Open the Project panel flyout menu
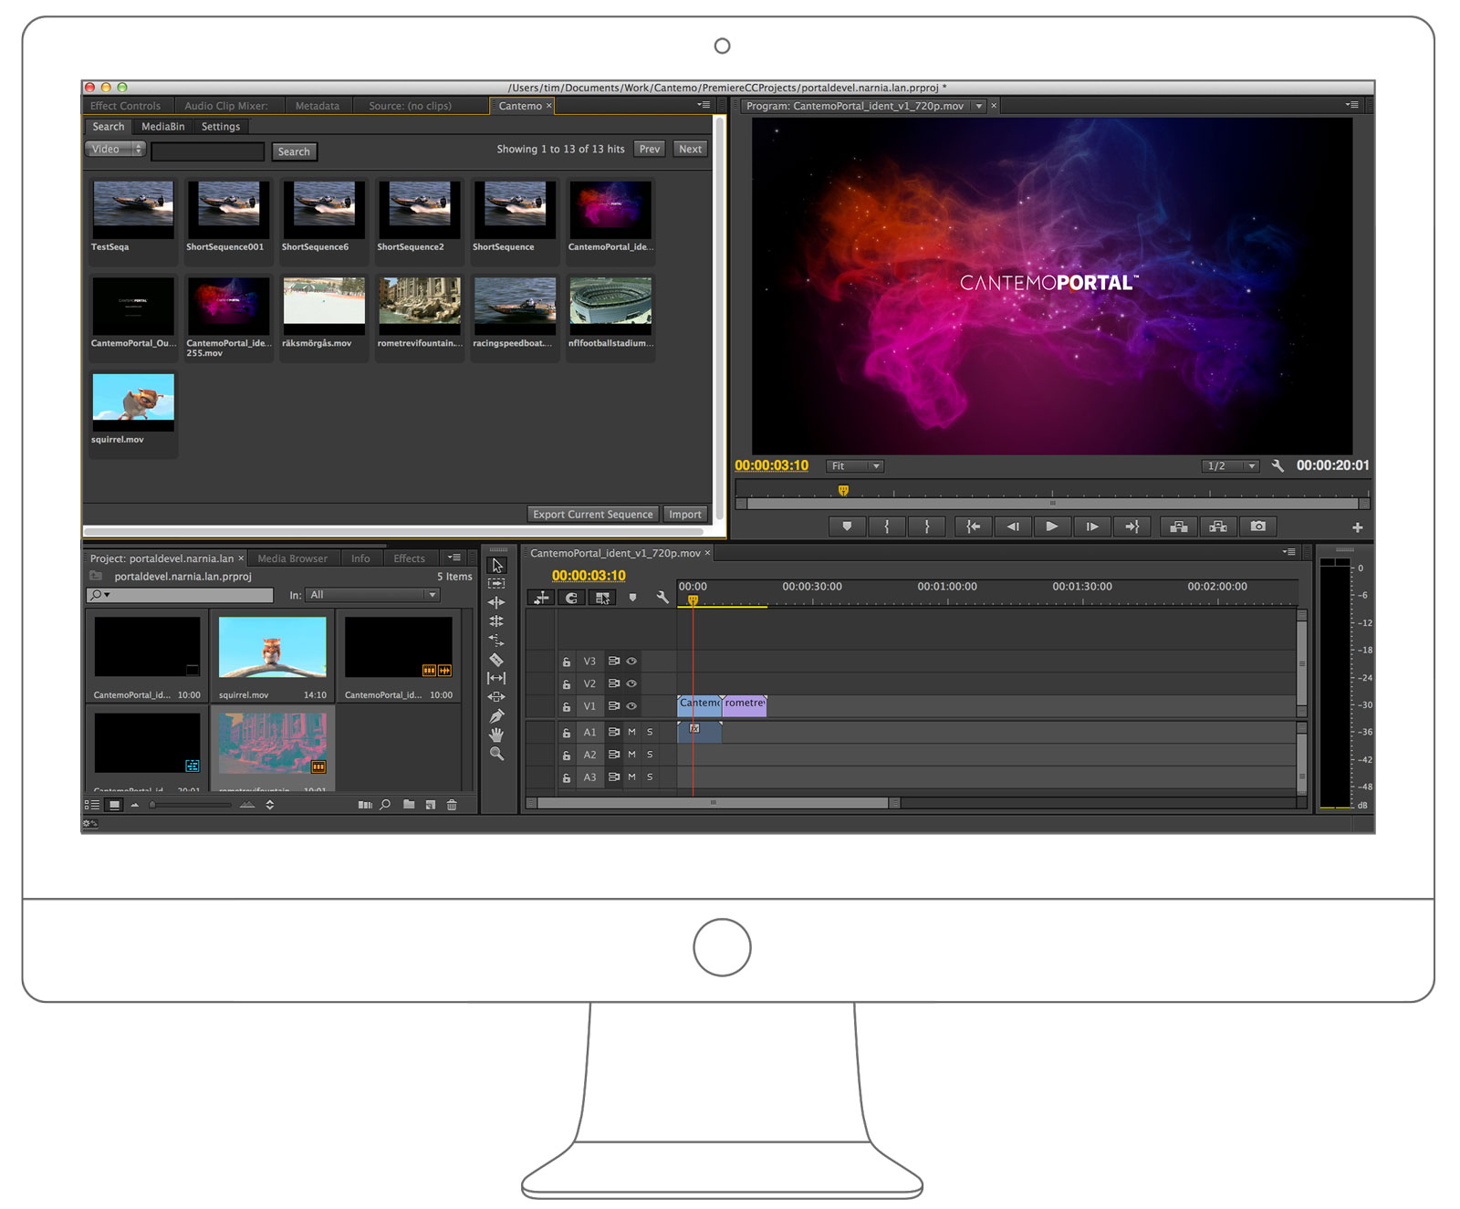Image resolution: width=1460 pixels, height=1209 pixels. pyautogui.click(x=454, y=558)
